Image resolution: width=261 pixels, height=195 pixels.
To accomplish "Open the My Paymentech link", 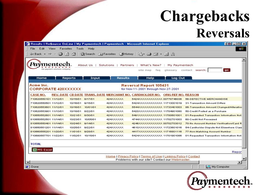I will coord(180,65).
